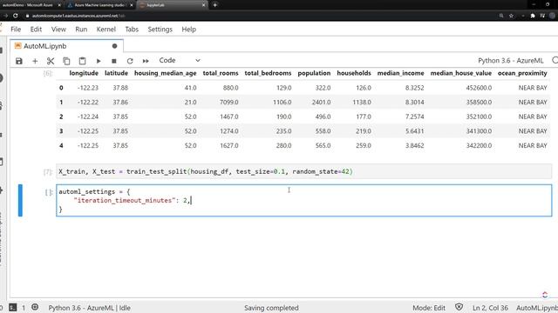The height and width of the screenshot is (313, 558).
Task: Open the File menu
Action: click(16, 30)
